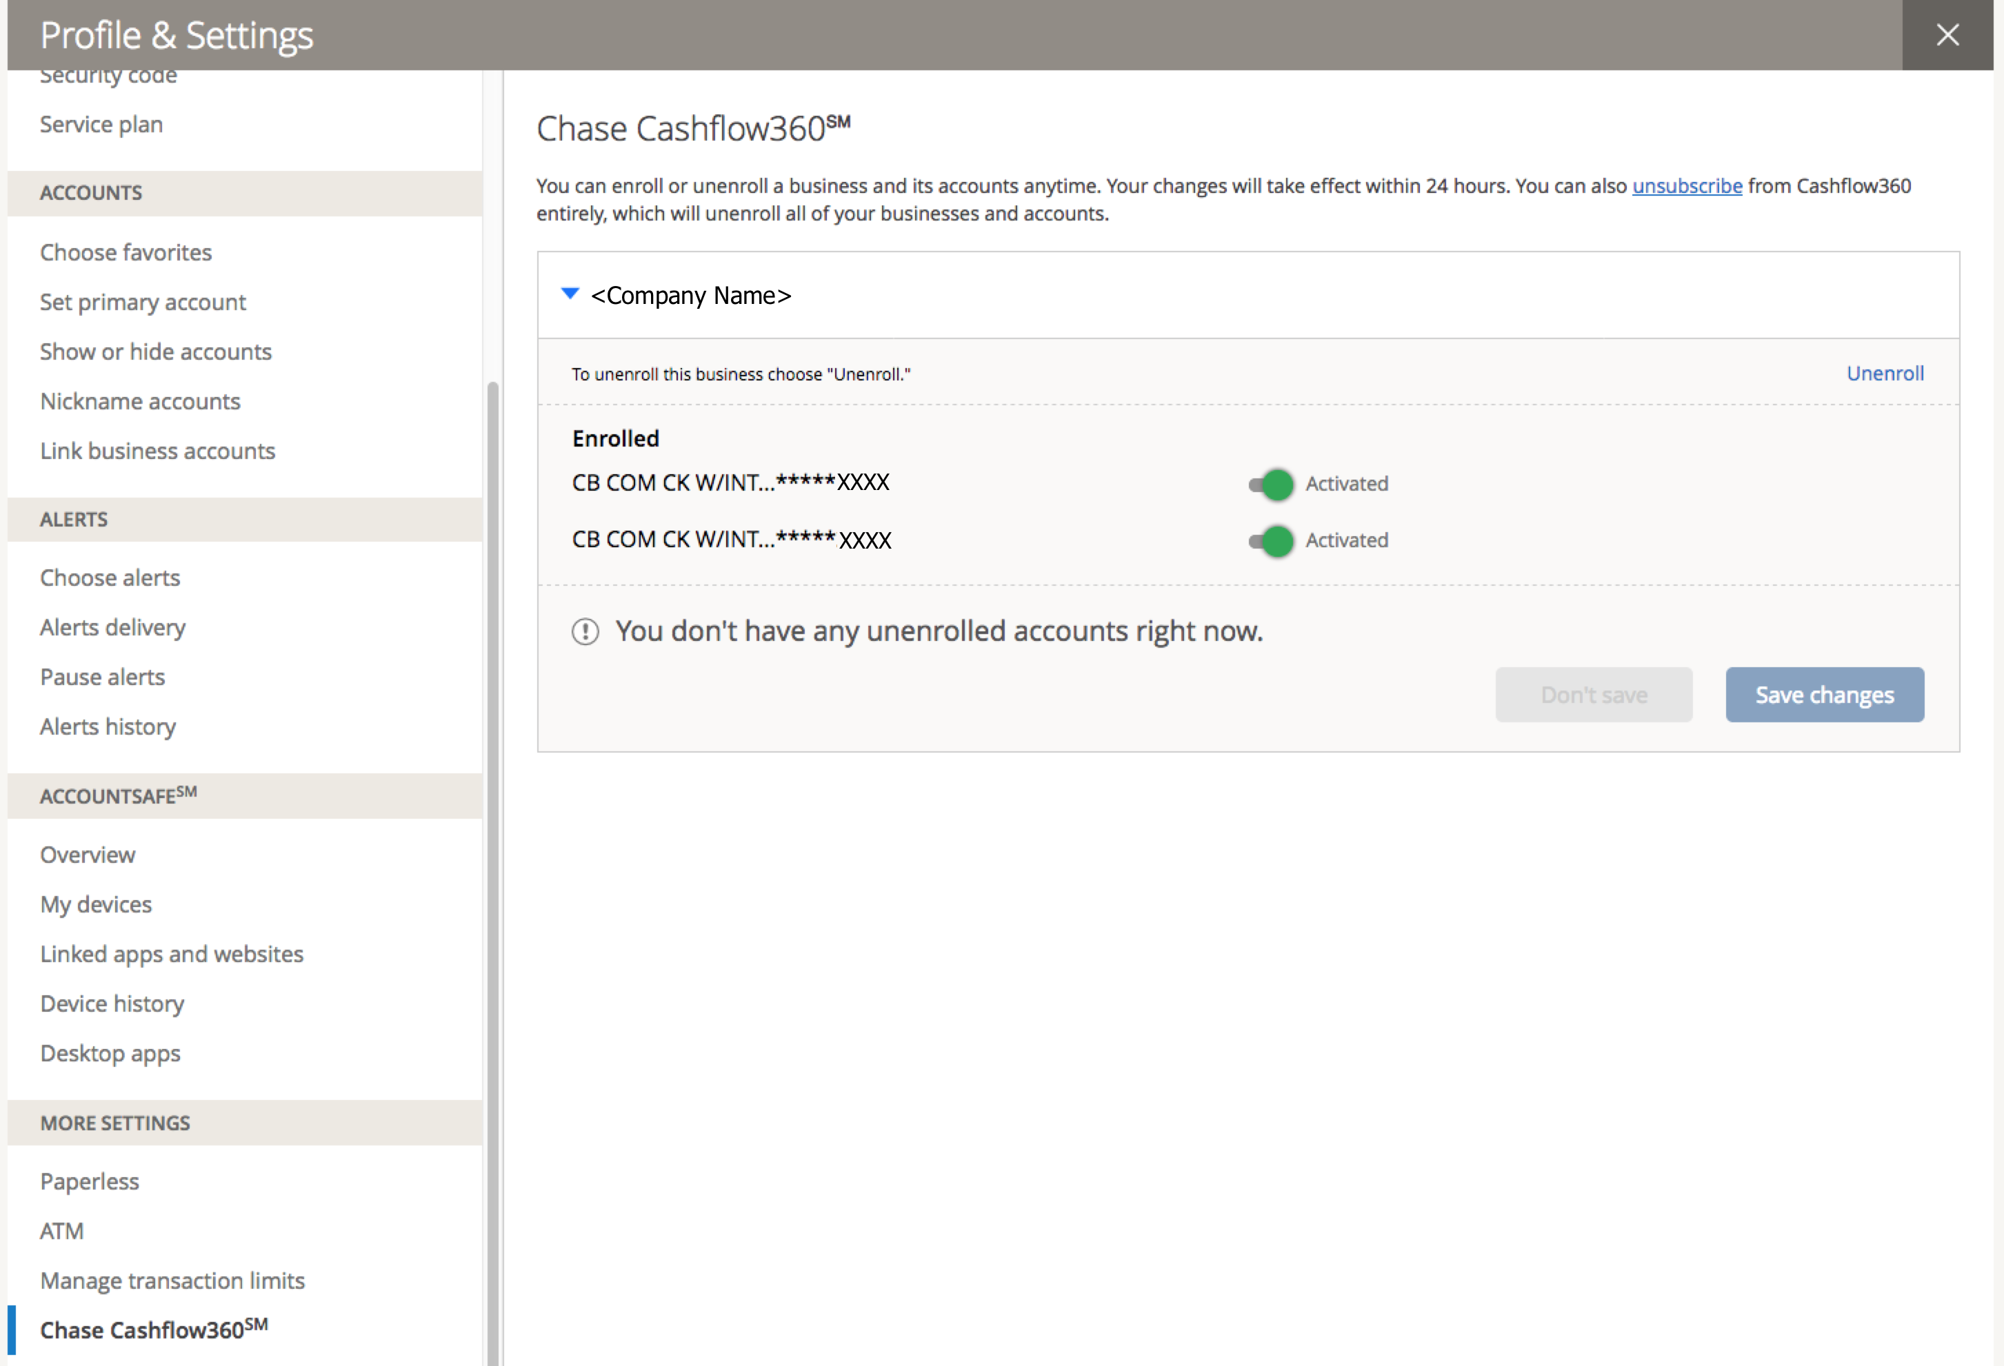2004x1366 pixels.
Task: Close the Profile & Settings panel
Action: pyautogui.click(x=1947, y=35)
